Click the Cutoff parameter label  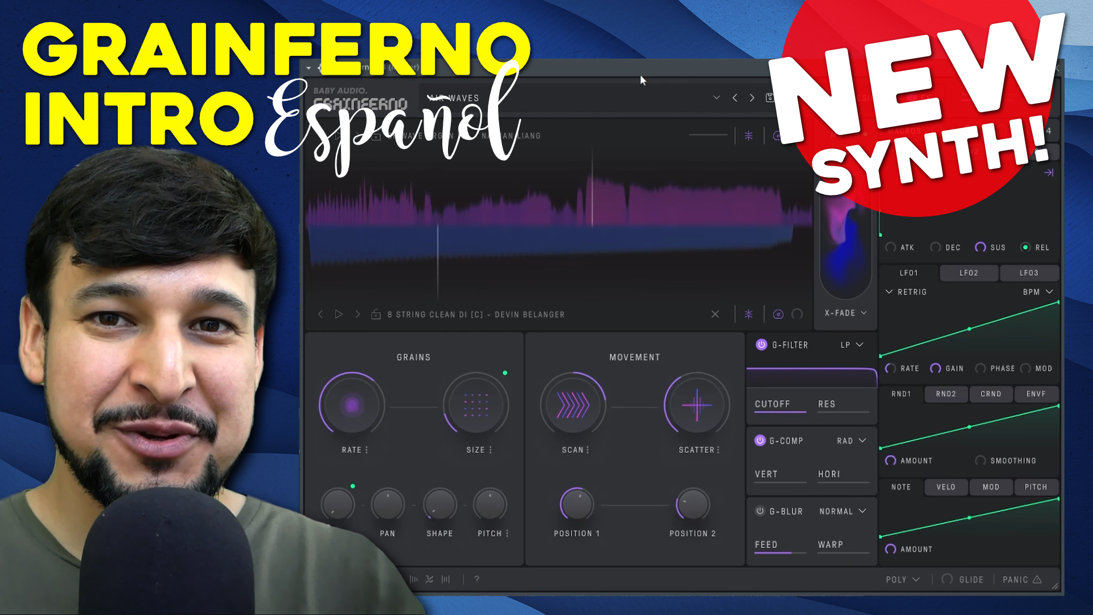[773, 404]
